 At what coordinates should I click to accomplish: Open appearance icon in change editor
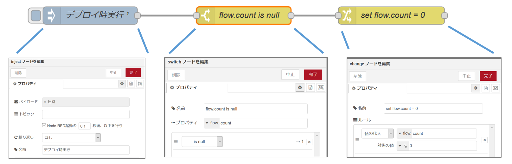496,88
